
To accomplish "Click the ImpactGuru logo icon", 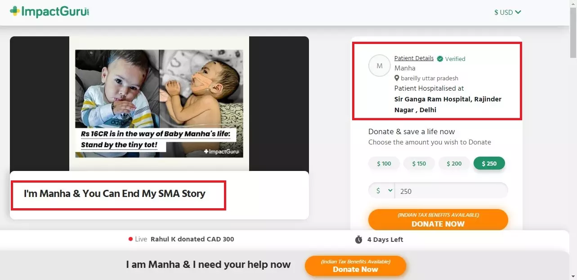I will [x=15, y=12].
